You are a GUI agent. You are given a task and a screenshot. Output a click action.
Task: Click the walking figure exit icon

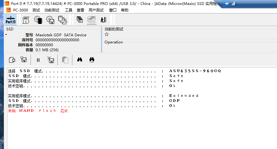pyautogui.click(x=103, y=20)
